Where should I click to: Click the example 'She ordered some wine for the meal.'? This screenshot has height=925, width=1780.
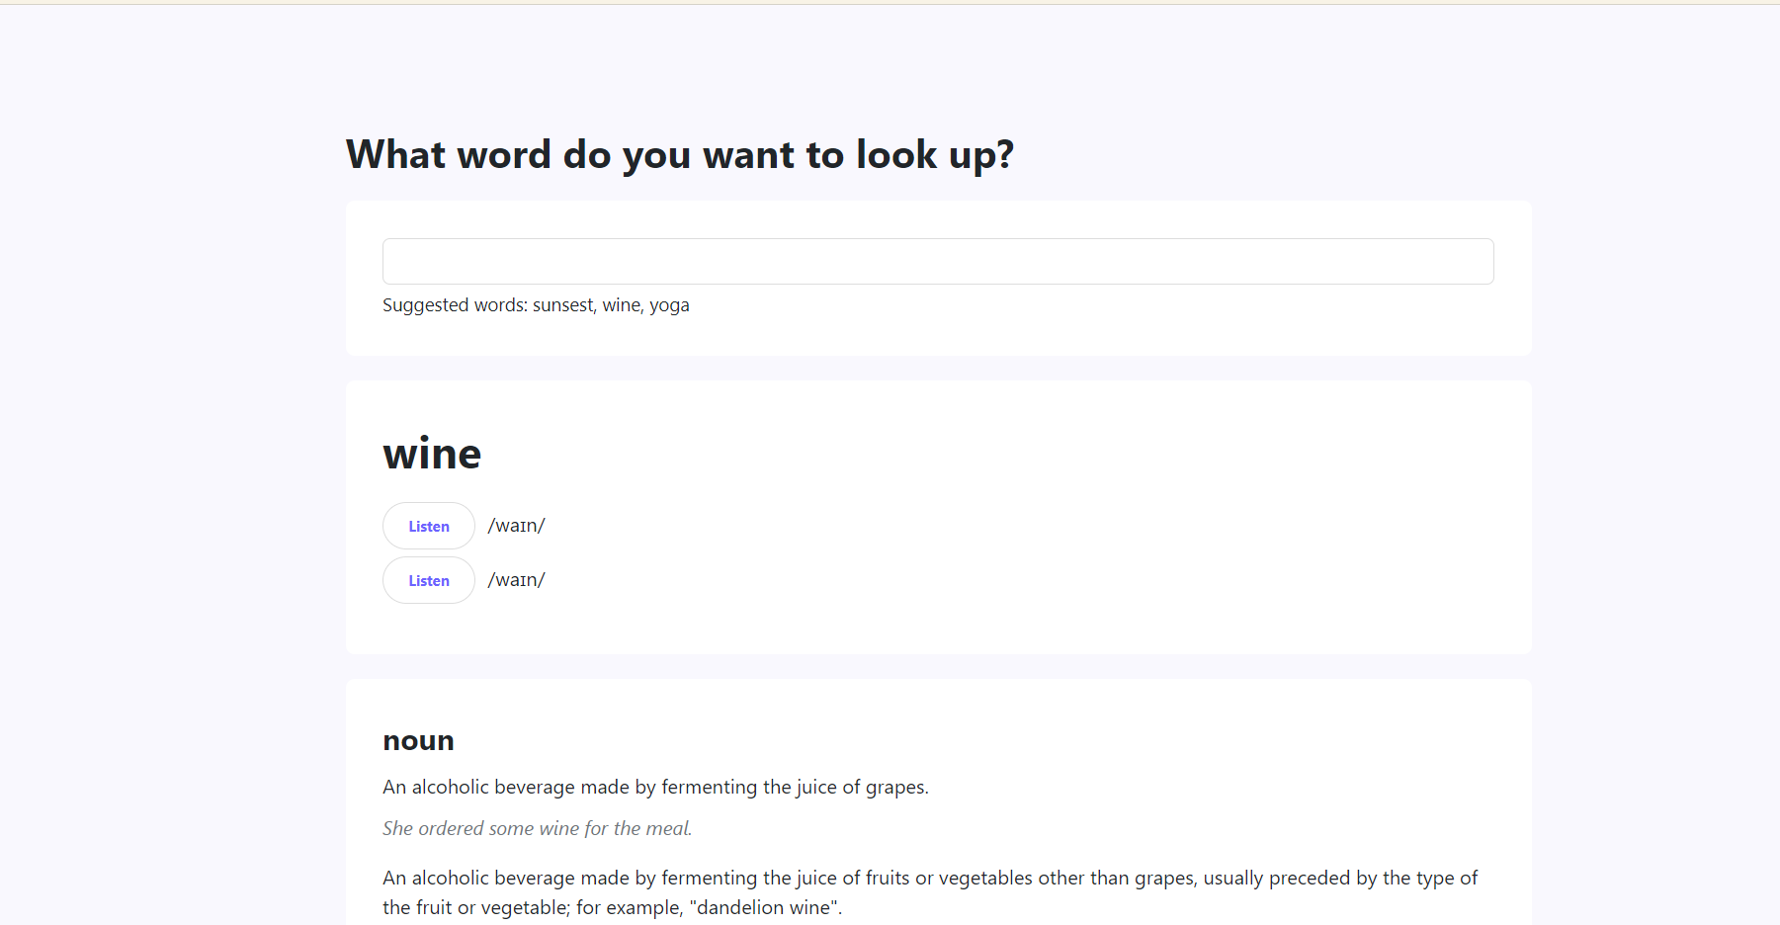point(538,828)
